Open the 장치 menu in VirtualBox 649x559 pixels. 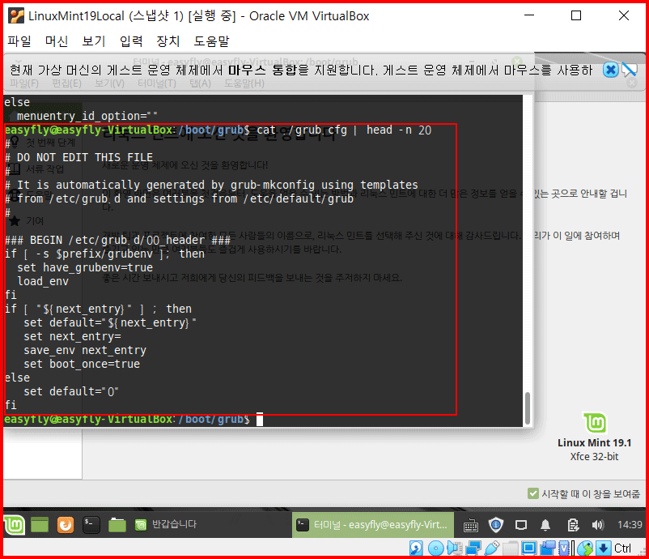coord(168,41)
